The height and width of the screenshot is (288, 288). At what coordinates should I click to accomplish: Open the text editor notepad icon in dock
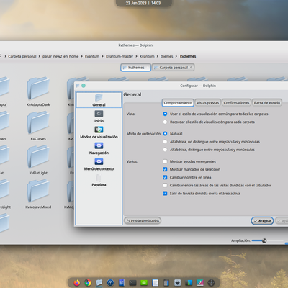[x=156, y=283]
